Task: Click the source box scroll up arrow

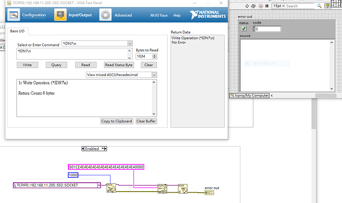Action: 332,42
